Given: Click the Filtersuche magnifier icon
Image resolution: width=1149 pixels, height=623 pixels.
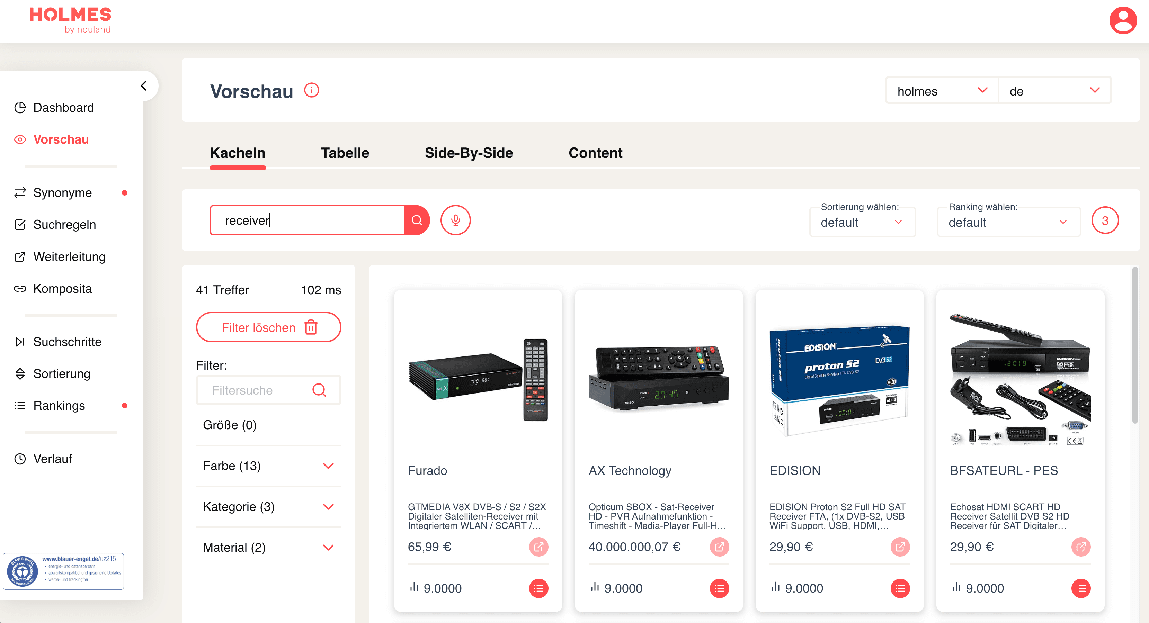Looking at the screenshot, I should coord(319,390).
